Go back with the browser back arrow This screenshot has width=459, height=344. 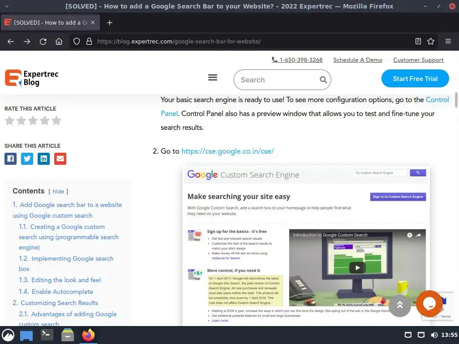[11, 42]
